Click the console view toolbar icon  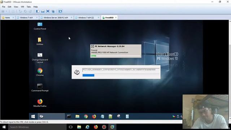pyautogui.click(x=60, y=11)
